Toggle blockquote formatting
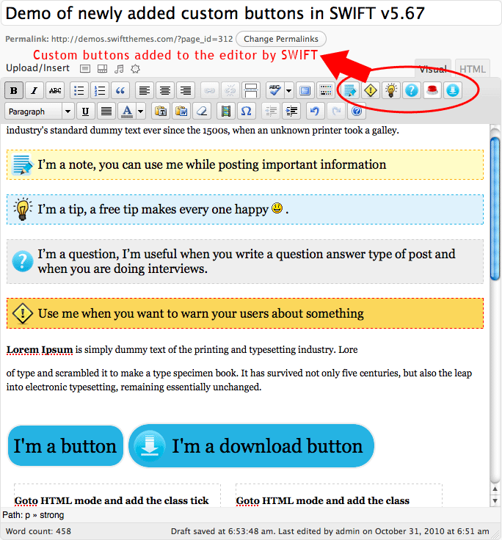502x540 pixels. [x=120, y=90]
